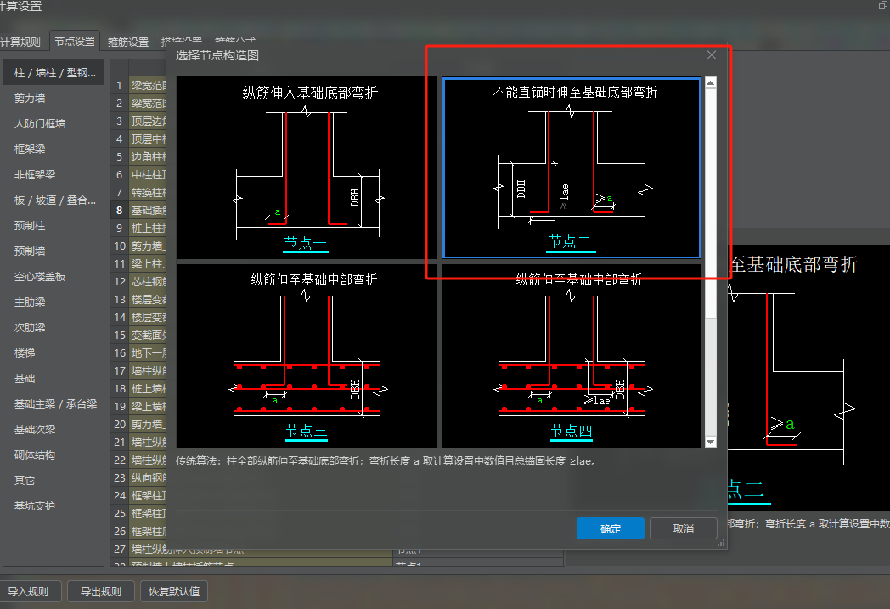The height and width of the screenshot is (609, 890).
Task: Select 人防门框墙 in the sidebar
Action: pyautogui.click(x=54, y=124)
